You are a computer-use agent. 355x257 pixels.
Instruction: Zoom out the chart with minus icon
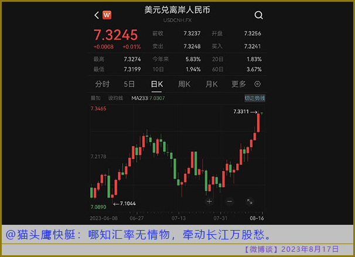230,201
